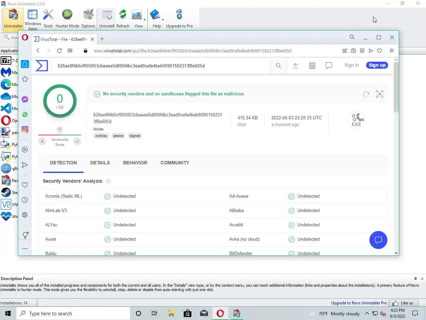Open Messenger in Opera sidebar
426x320 pixels.
(25, 99)
